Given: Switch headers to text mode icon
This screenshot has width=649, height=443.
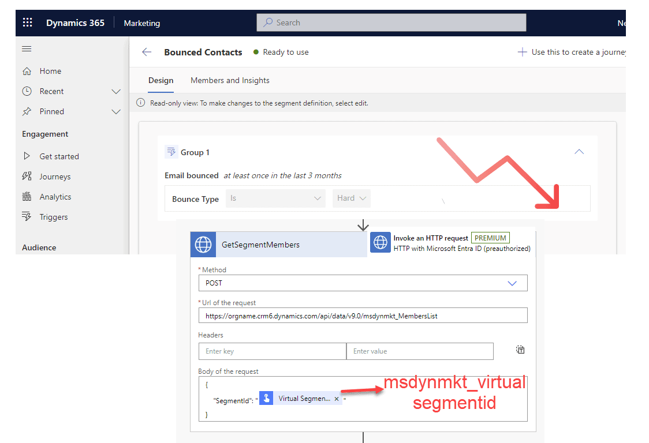Looking at the screenshot, I should coord(520,350).
